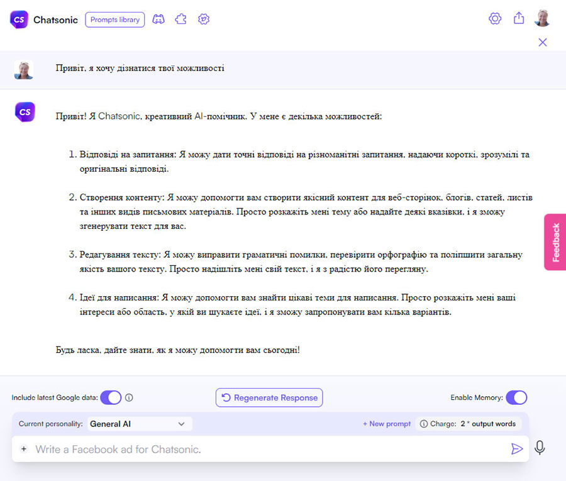566x481 pixels.
Task: Open the user profile avatar menu
Action: click(542, 18)
